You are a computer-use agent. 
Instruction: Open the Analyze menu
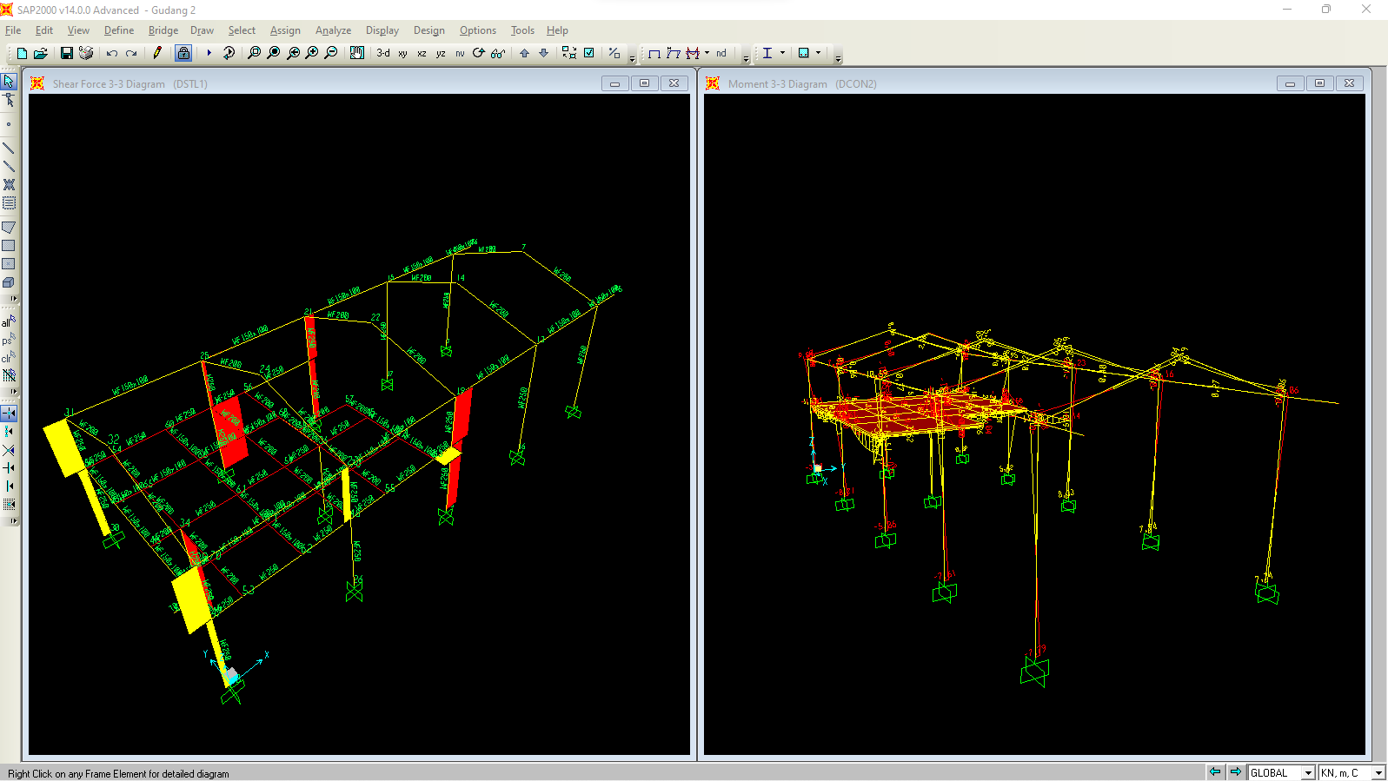333,30
